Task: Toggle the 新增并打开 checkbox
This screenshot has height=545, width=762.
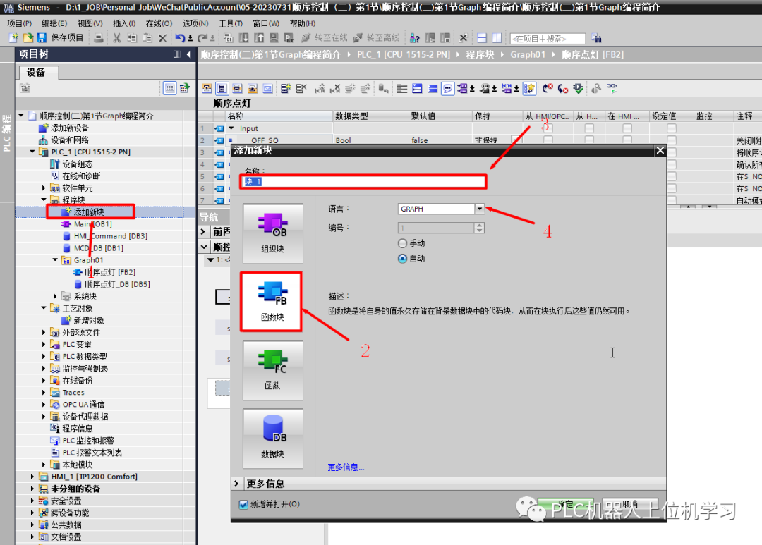Action: coord(244,504)
